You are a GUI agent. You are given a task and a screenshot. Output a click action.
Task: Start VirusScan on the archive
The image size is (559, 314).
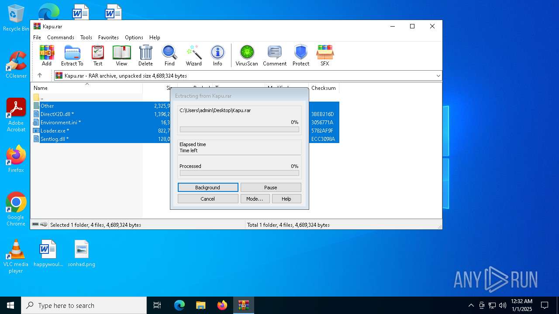(247, 55)
